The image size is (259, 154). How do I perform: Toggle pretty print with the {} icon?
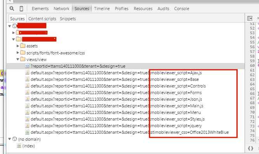coord(250,148)
